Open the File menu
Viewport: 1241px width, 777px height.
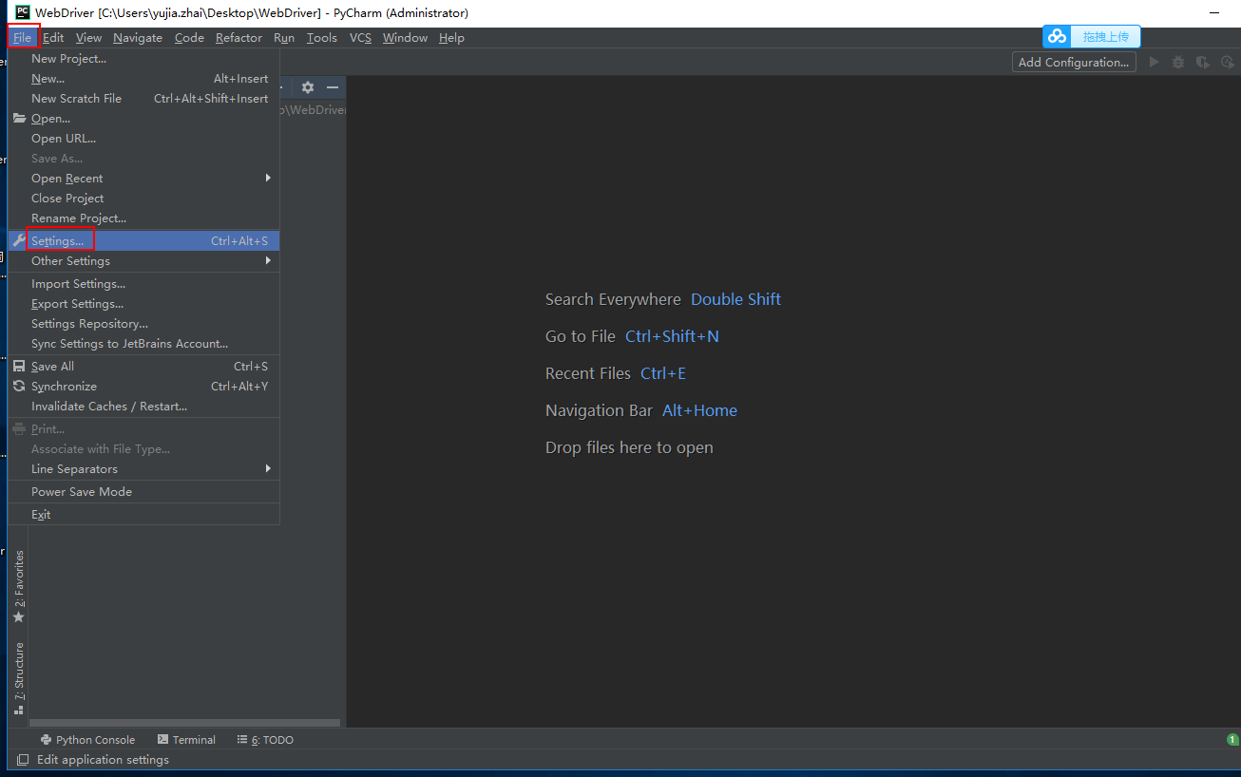tap(23, 38)
